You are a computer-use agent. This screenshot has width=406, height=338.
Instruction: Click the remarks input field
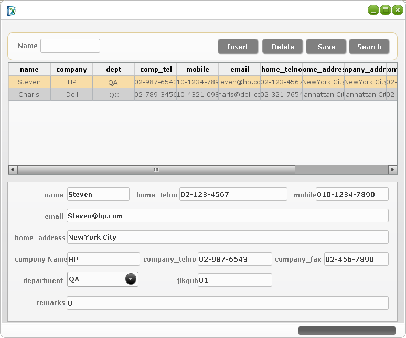coord(228,303)
